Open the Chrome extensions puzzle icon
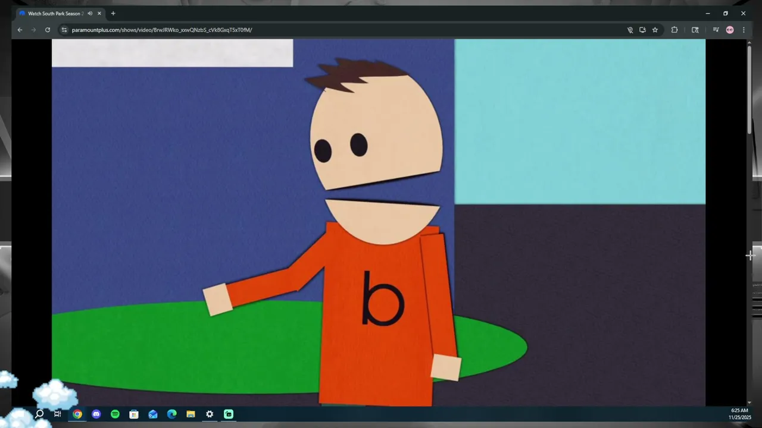762x428 pixels. pos(674,30)
